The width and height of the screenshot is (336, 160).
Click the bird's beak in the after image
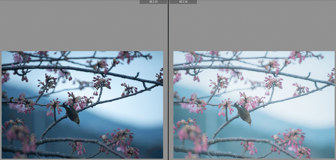(250, 125)
